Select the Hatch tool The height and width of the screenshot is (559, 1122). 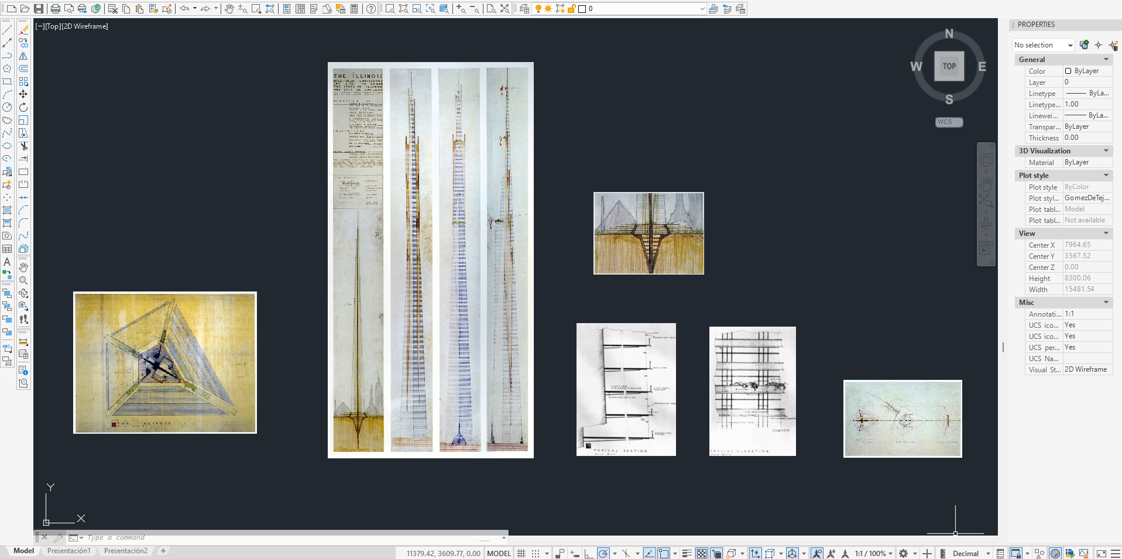(7, 210)
